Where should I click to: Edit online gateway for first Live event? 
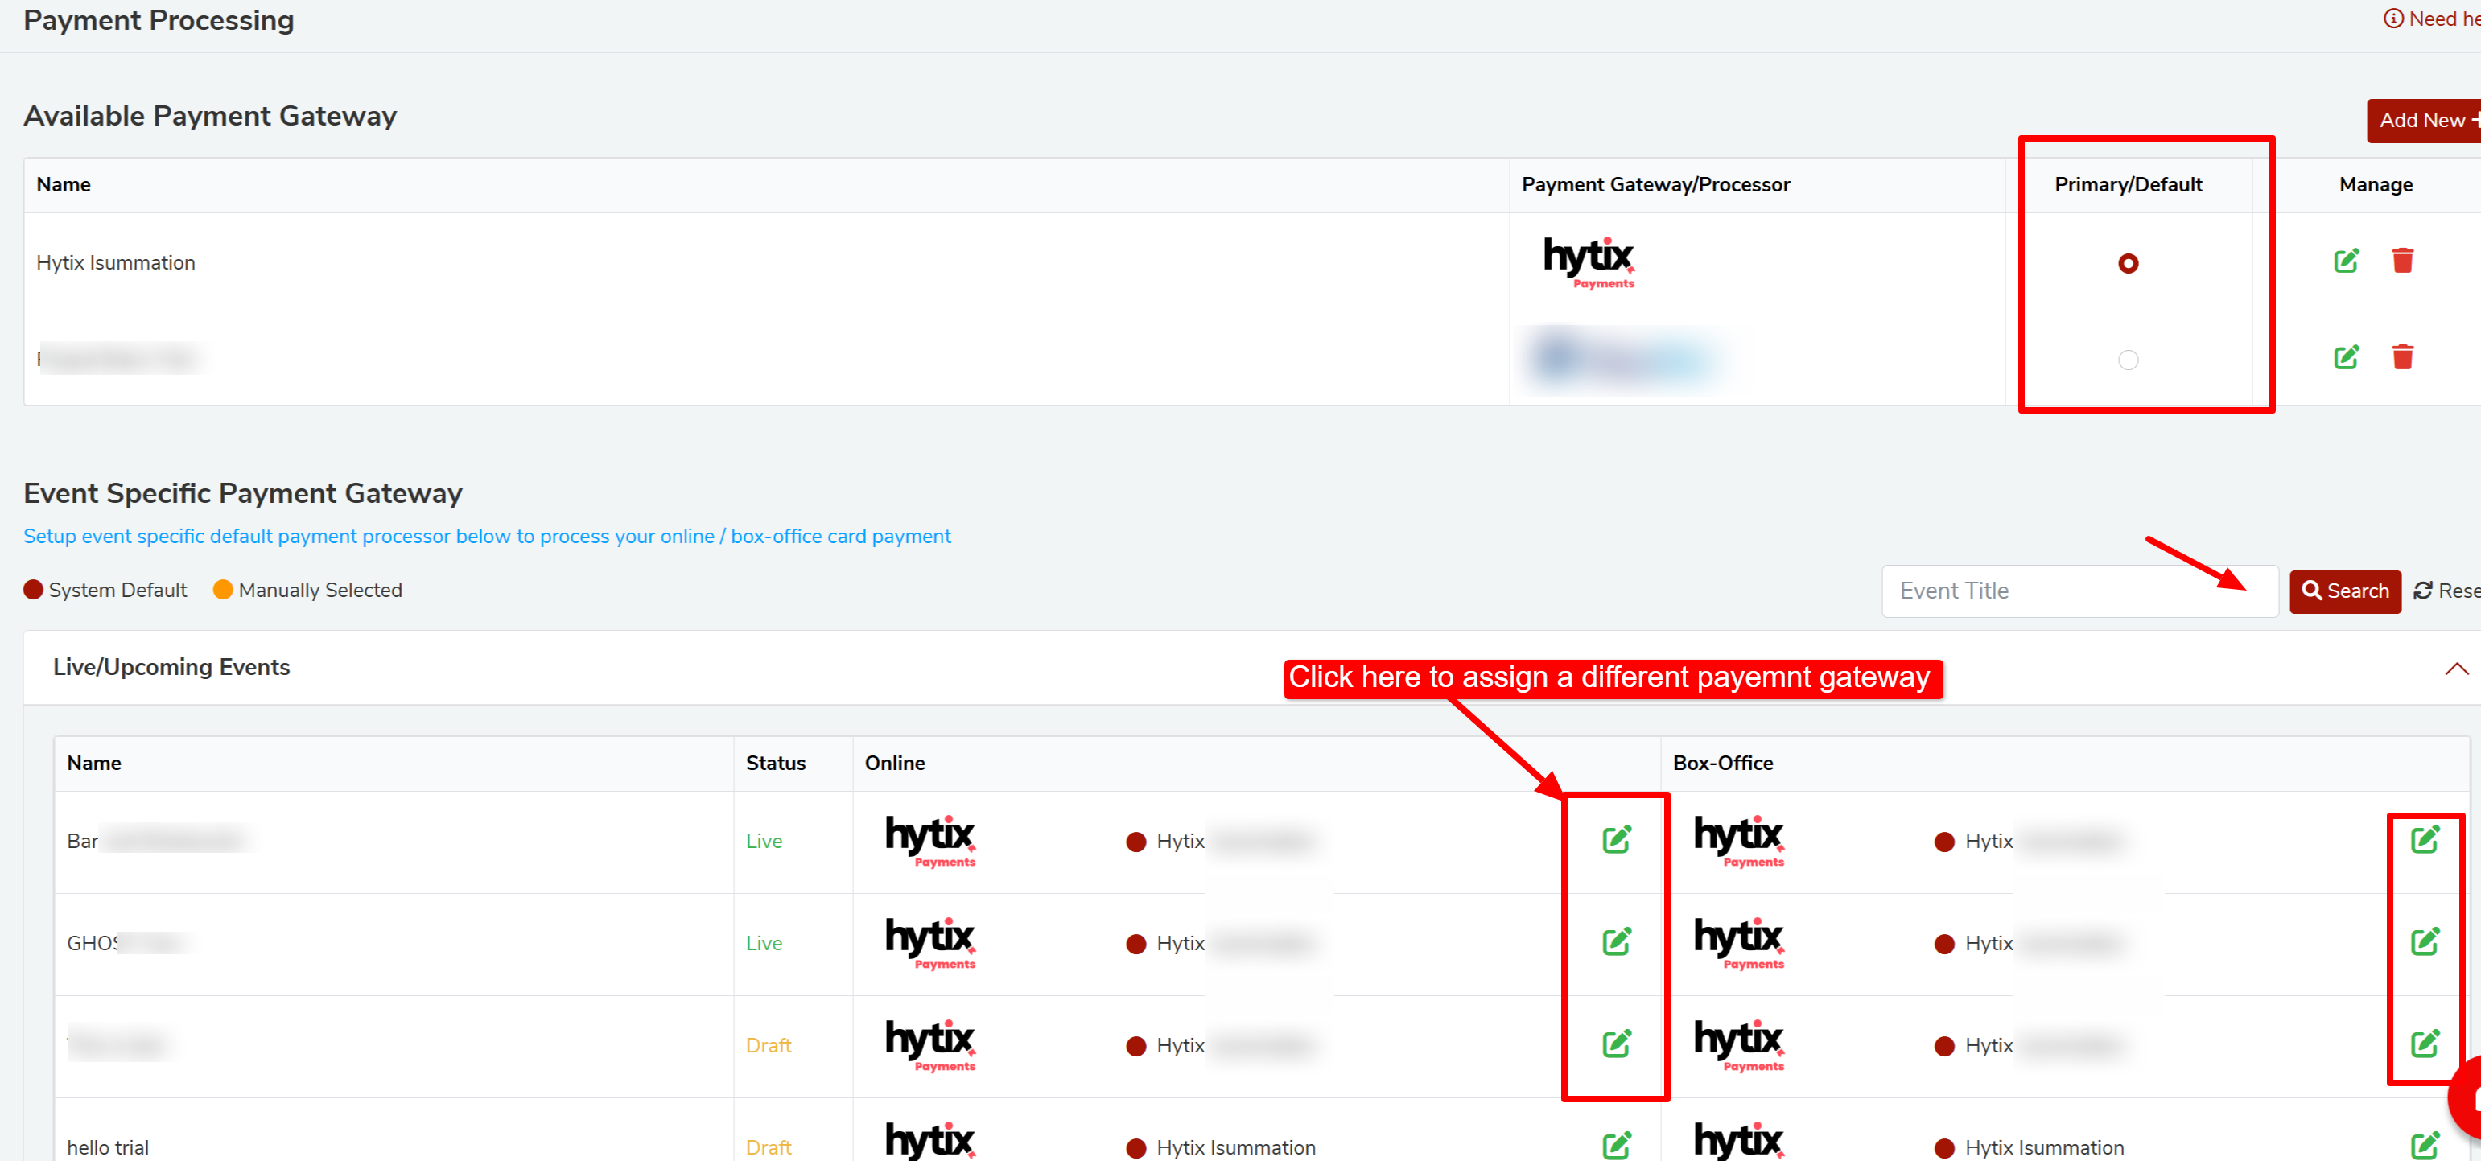point(1616,839)
